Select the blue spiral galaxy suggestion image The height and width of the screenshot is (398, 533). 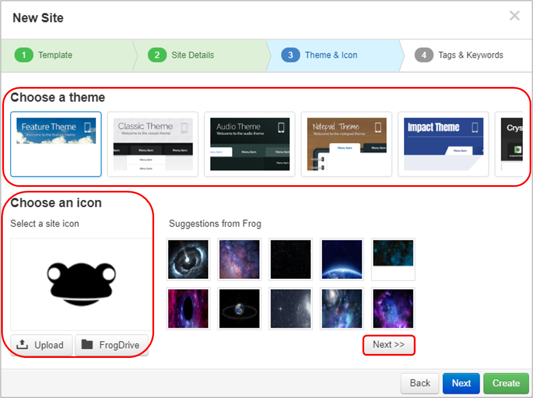click(342, 309)
